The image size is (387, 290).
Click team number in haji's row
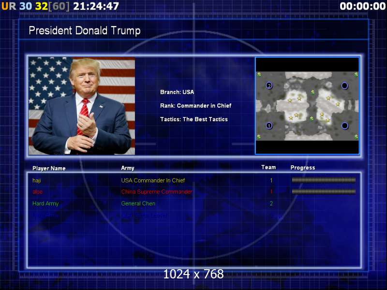[271, 180]
